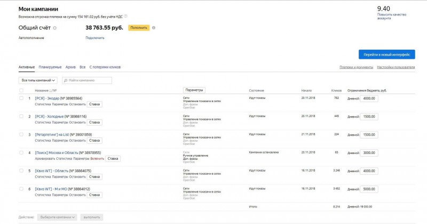427x224 pixels.
Task: Click the Найти кампанию search field
Action: 89,80
